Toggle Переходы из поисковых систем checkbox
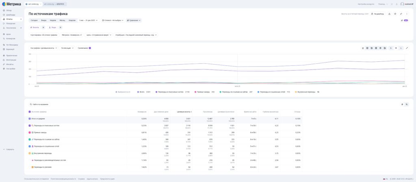 [30, 126]
